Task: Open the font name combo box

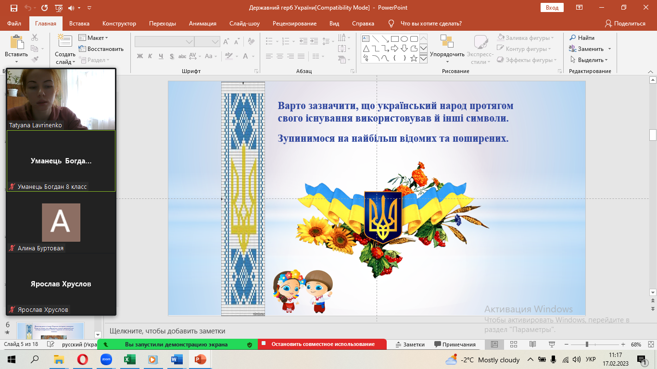Action: pyautogui.click(x=164, y=42)
